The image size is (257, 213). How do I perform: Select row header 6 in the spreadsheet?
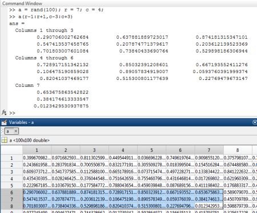[11, 192]
